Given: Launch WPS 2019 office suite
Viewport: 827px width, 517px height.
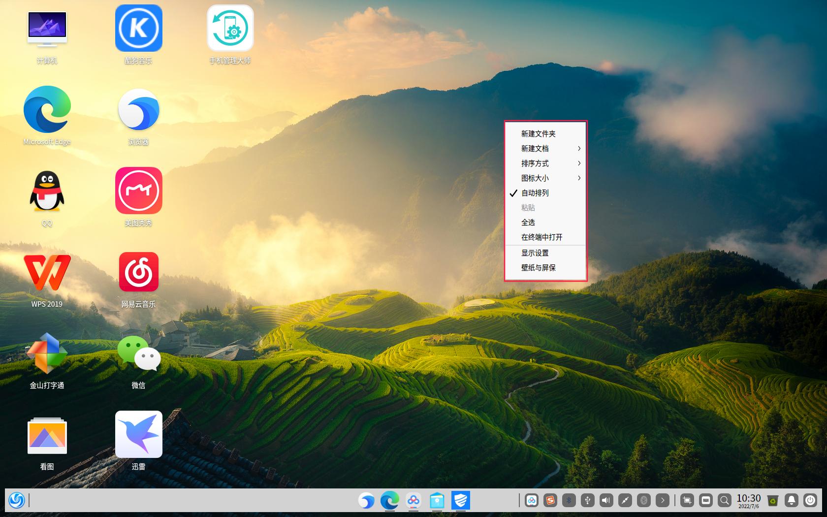Looking at the screenshot, I should tap(47, 272).
